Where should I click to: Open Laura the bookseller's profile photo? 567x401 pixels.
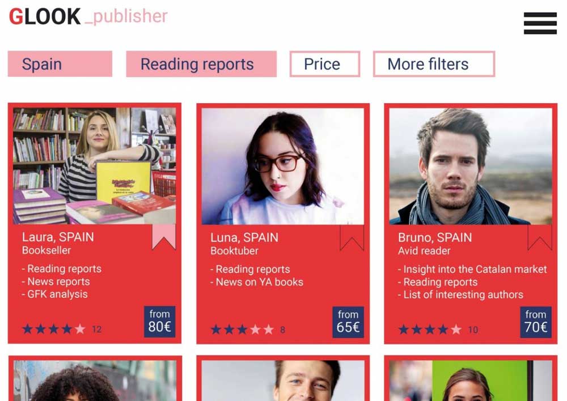tap(95, 166)
